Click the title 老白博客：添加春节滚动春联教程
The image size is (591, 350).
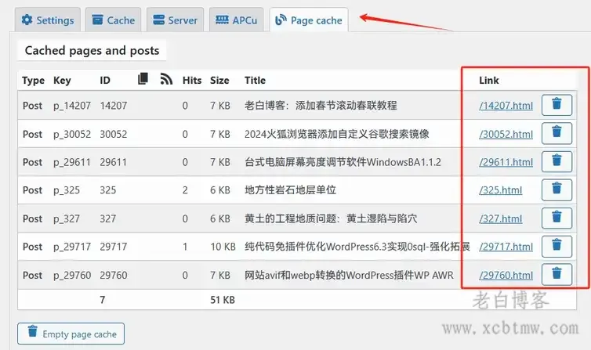321,106
